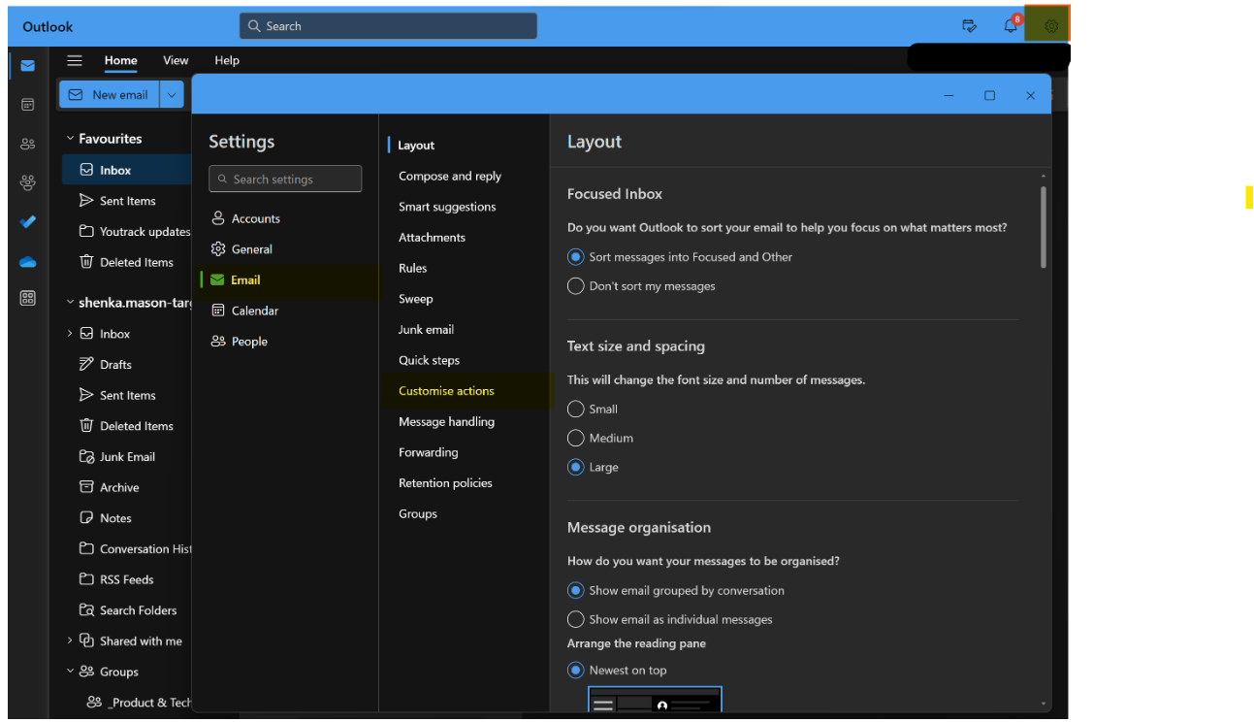Image resolution: width=1254 pixels, height=722 pixels.
Task: Switch to Calendar using the sidebar icon
Action: [x=27, y=104]
